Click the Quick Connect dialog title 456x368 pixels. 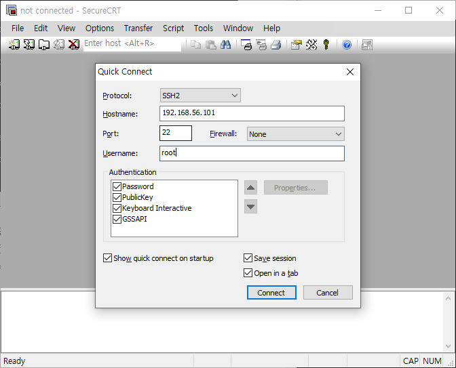125,72
